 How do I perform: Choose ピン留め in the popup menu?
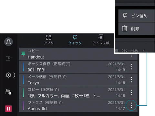(137, 16)
